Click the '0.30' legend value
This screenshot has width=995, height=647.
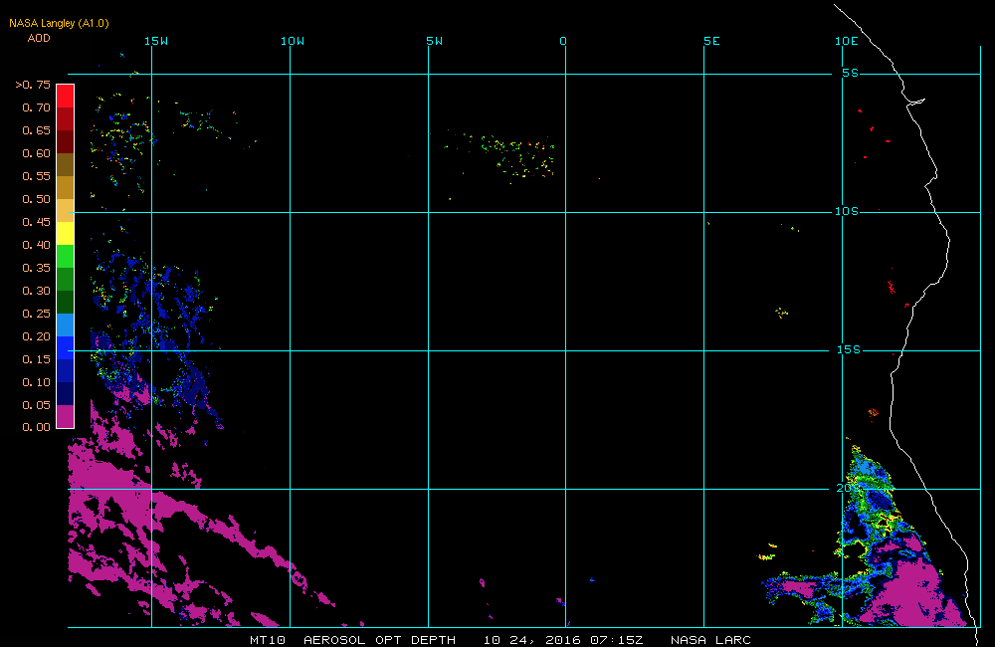coord(36,291)
